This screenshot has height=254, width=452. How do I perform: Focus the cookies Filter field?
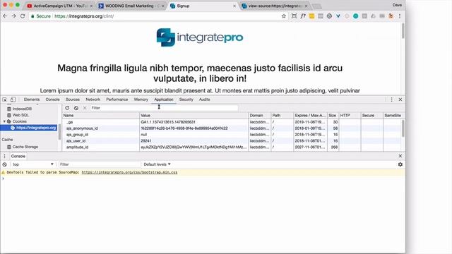164,108
